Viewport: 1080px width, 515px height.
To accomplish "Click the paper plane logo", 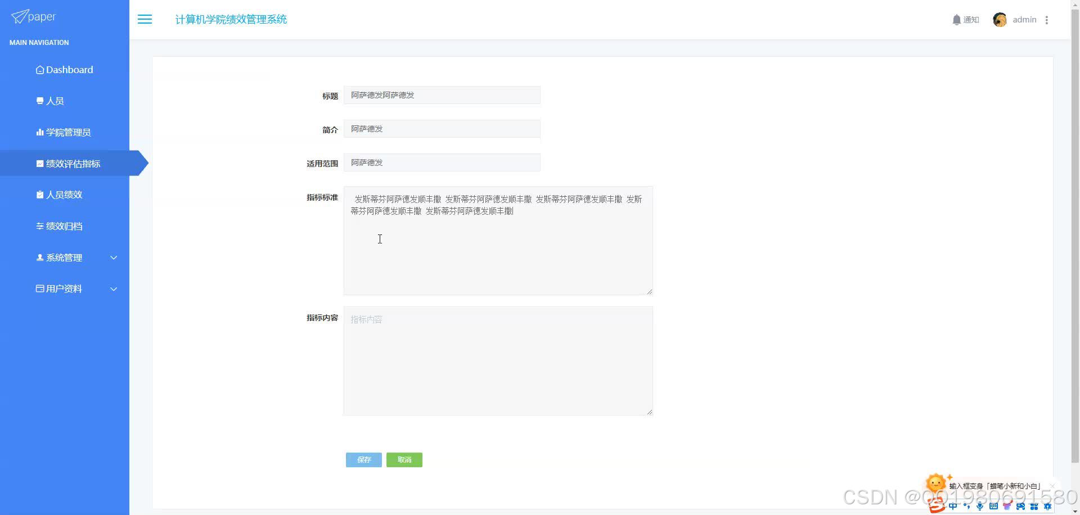I will 33,17.
